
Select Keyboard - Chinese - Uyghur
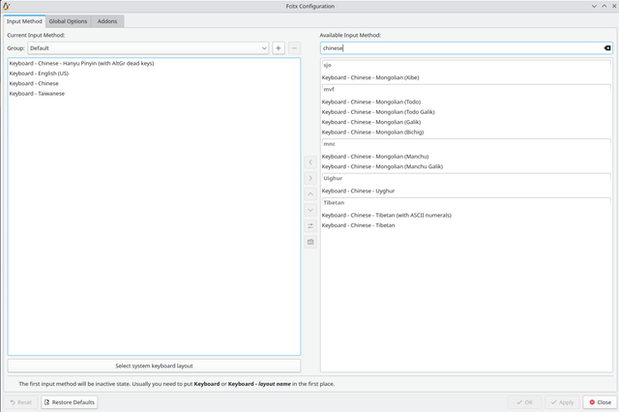tap(466, 191)
